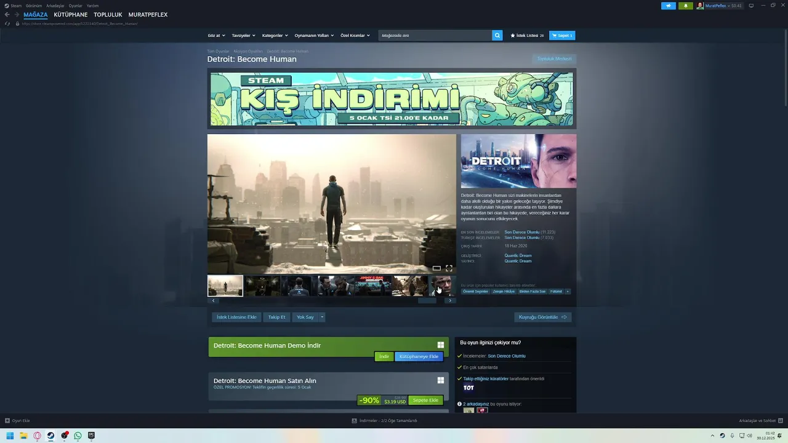Open the Kış İndirimi sale banner
Screen dimensions: 788x443
click(392, 99)
